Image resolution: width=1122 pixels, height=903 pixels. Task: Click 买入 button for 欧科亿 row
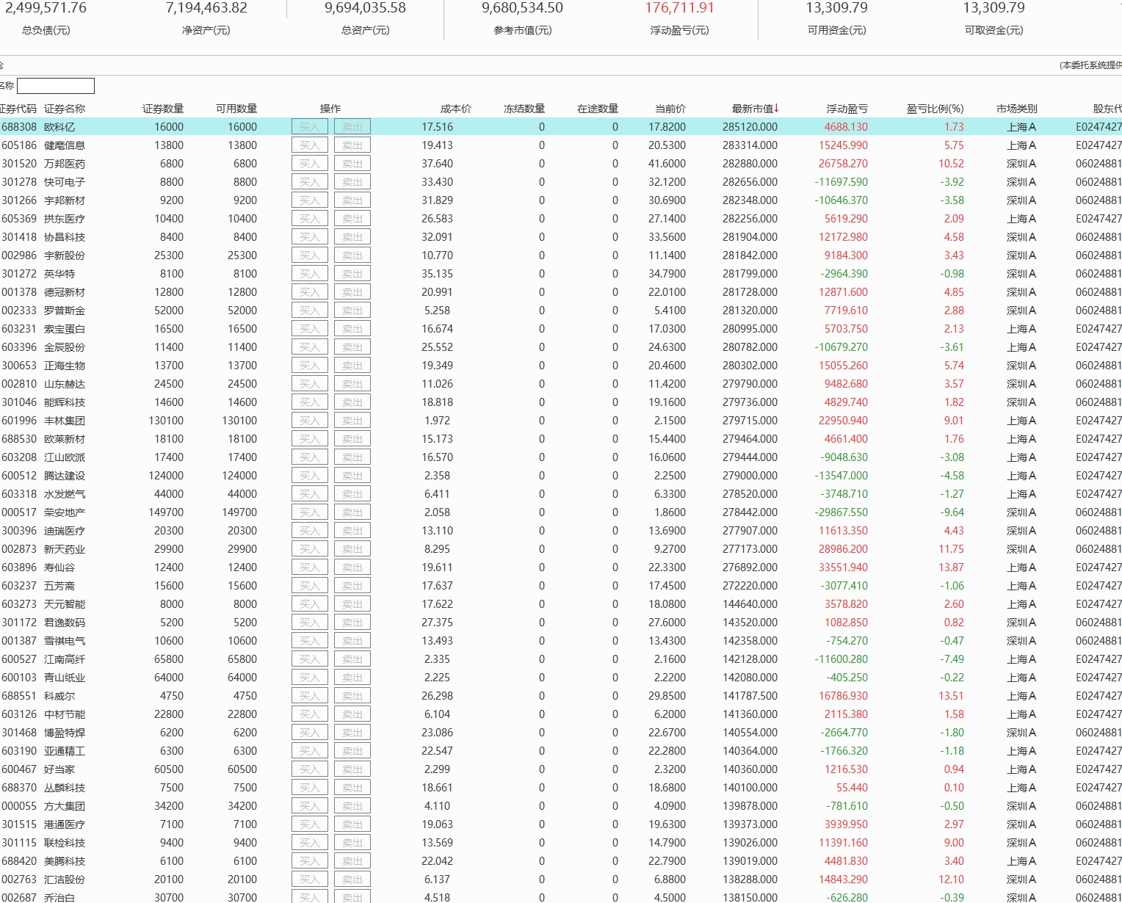tap(309, 127)
